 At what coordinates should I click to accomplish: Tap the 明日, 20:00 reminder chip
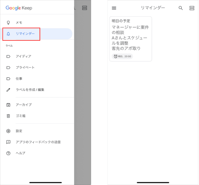pyautogui.click(x=122, y=56)
